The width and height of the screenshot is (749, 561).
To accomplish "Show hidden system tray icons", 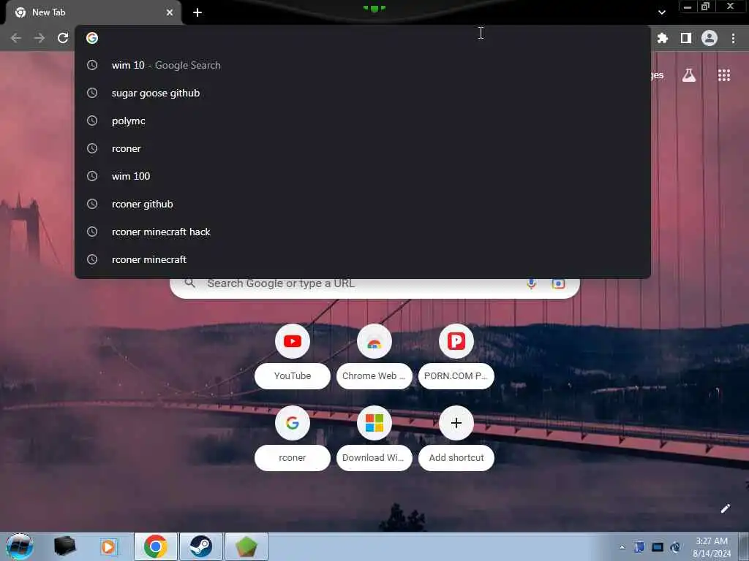I will pyautogui.click(x=622, y=547).
